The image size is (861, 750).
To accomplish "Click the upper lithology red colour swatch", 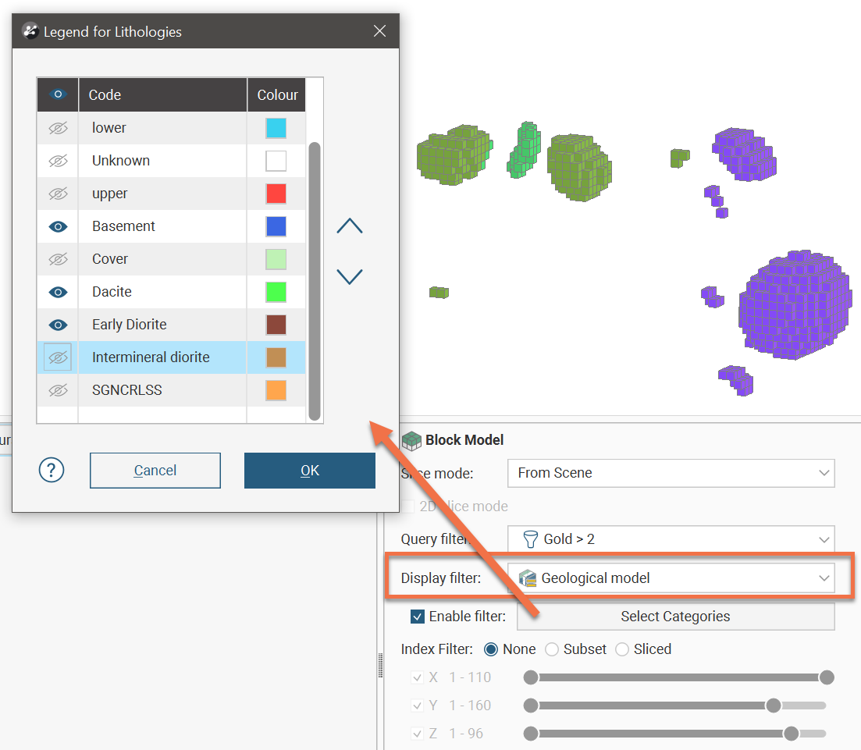I will pos(276,194).
